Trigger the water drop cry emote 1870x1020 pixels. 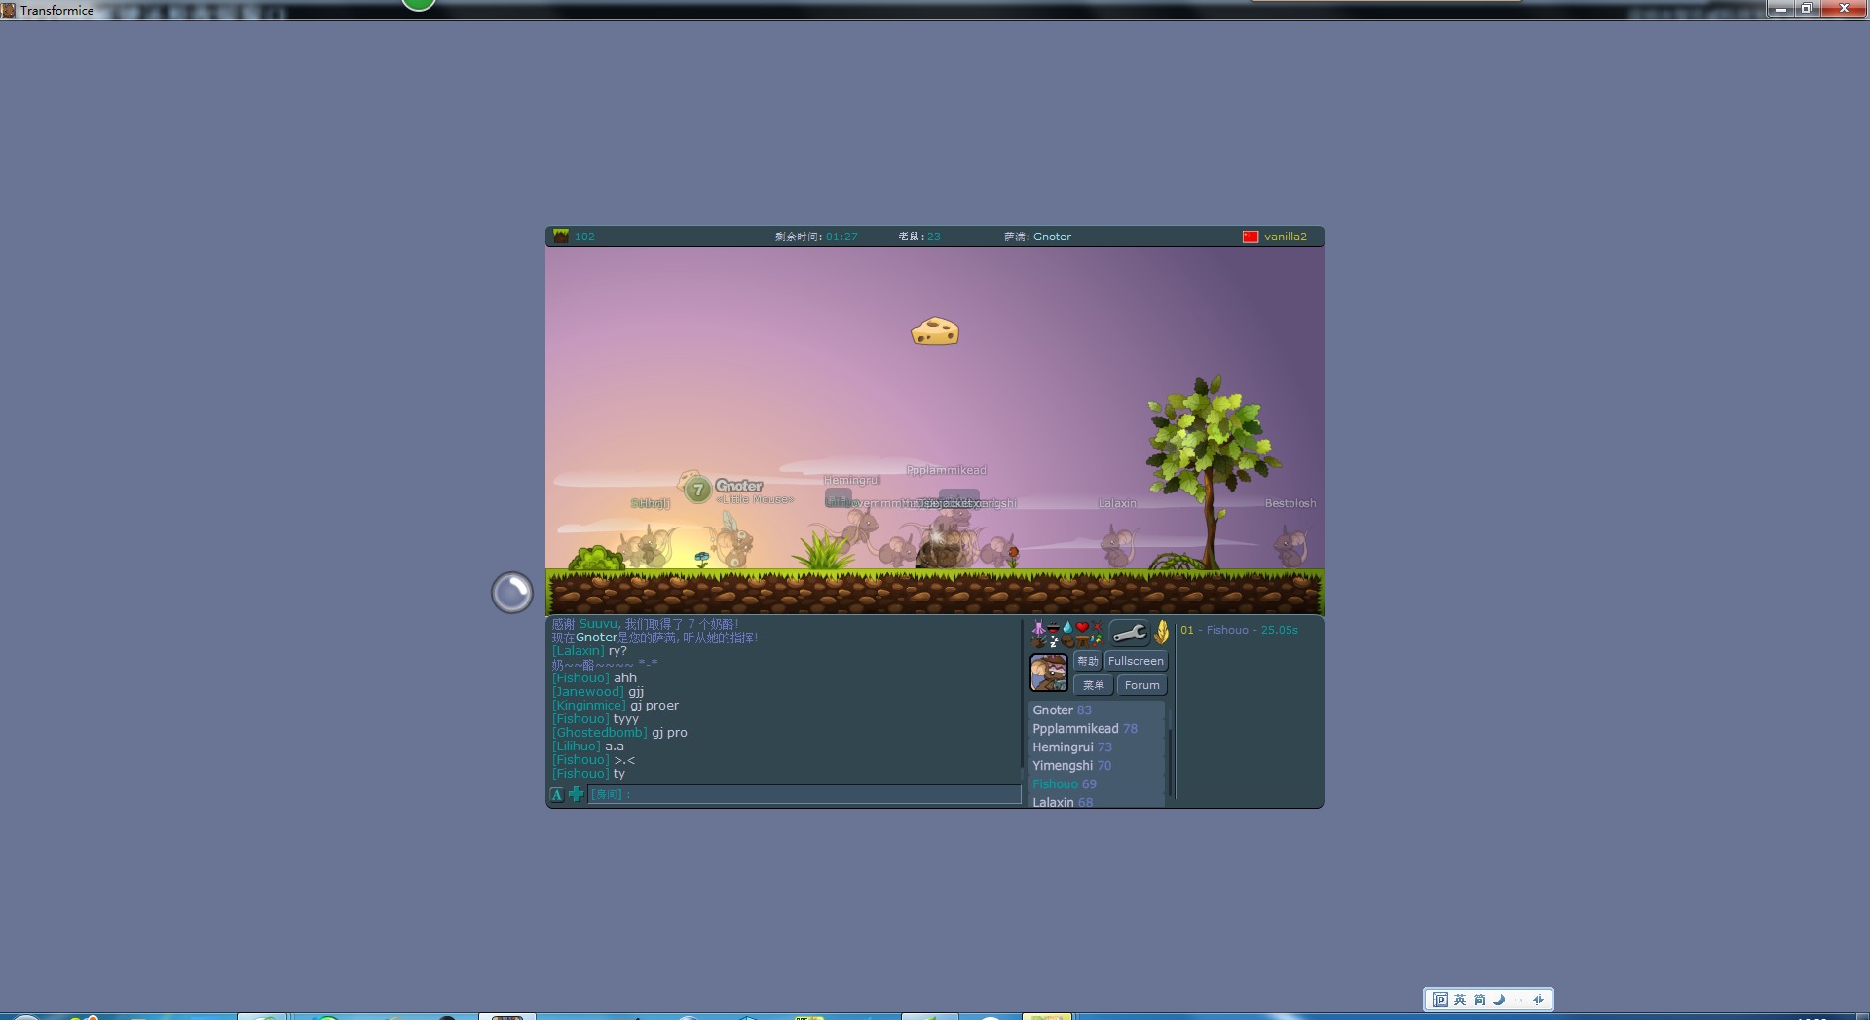(x=1068, y=627)
